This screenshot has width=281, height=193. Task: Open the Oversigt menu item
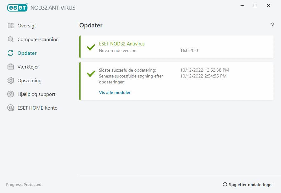[27, 26]
